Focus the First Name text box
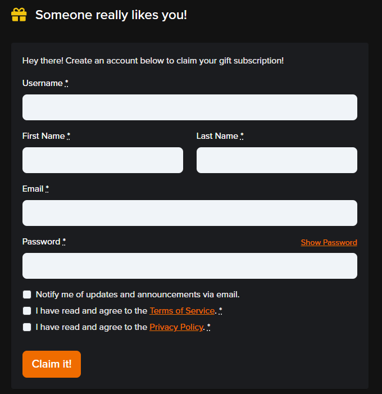 click(x=103, y=160)
